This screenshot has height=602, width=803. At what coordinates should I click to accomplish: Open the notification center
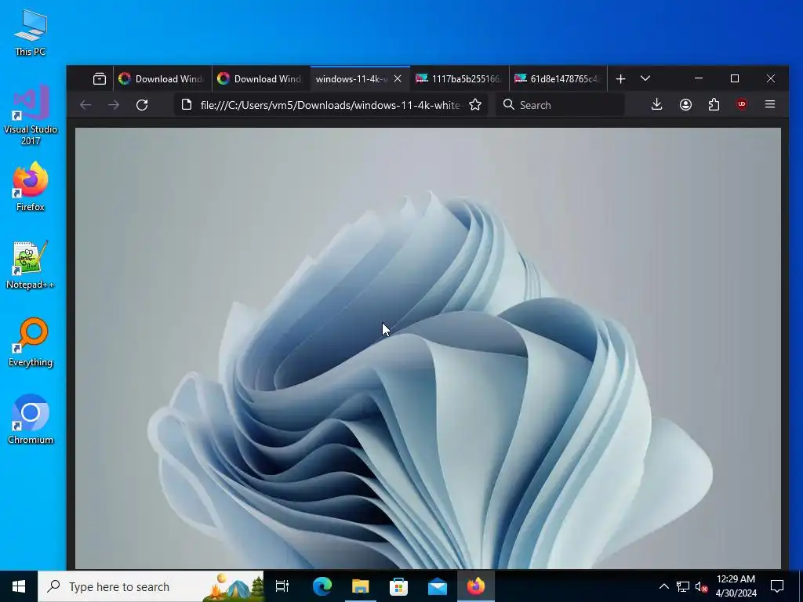click(777, 586)
